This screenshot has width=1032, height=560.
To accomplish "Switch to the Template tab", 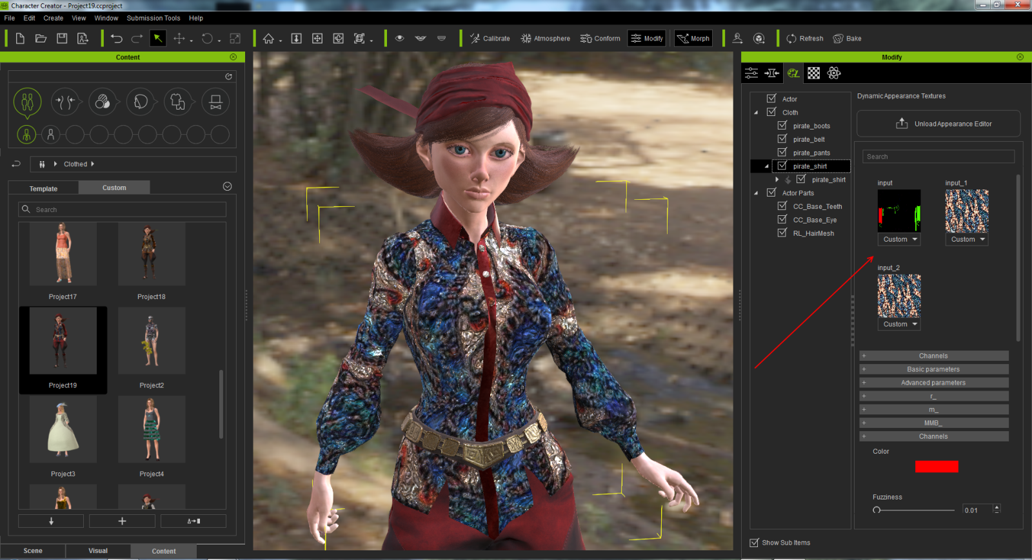I will (43, 188).
